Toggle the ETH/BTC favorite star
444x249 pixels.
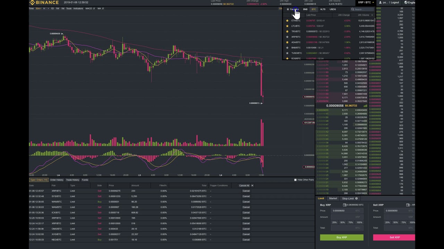(x=287, y=20)
